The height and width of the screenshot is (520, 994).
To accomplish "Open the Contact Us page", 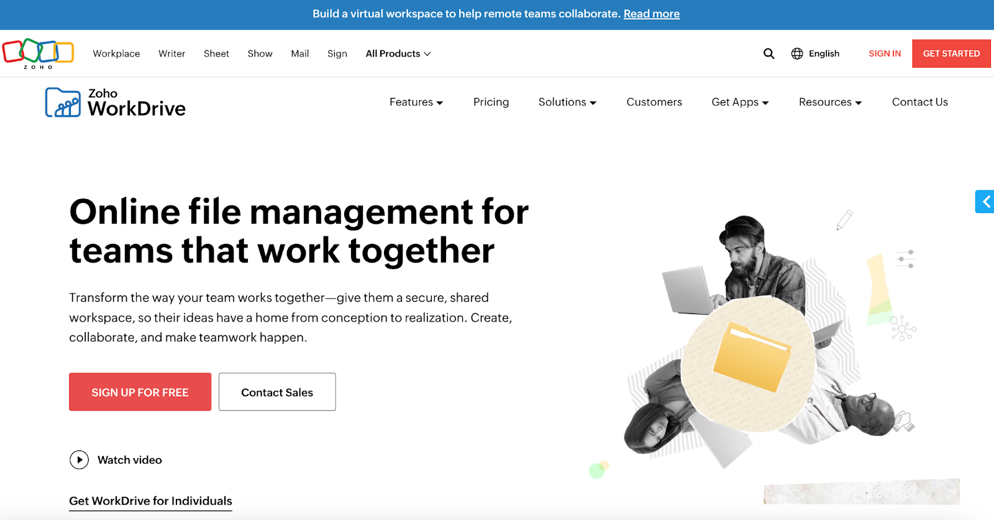I will (x=920, y=102).
